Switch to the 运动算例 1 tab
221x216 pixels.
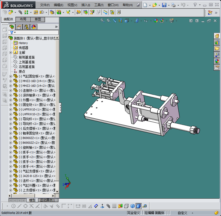pyautogui.click(x=48, y=200)
